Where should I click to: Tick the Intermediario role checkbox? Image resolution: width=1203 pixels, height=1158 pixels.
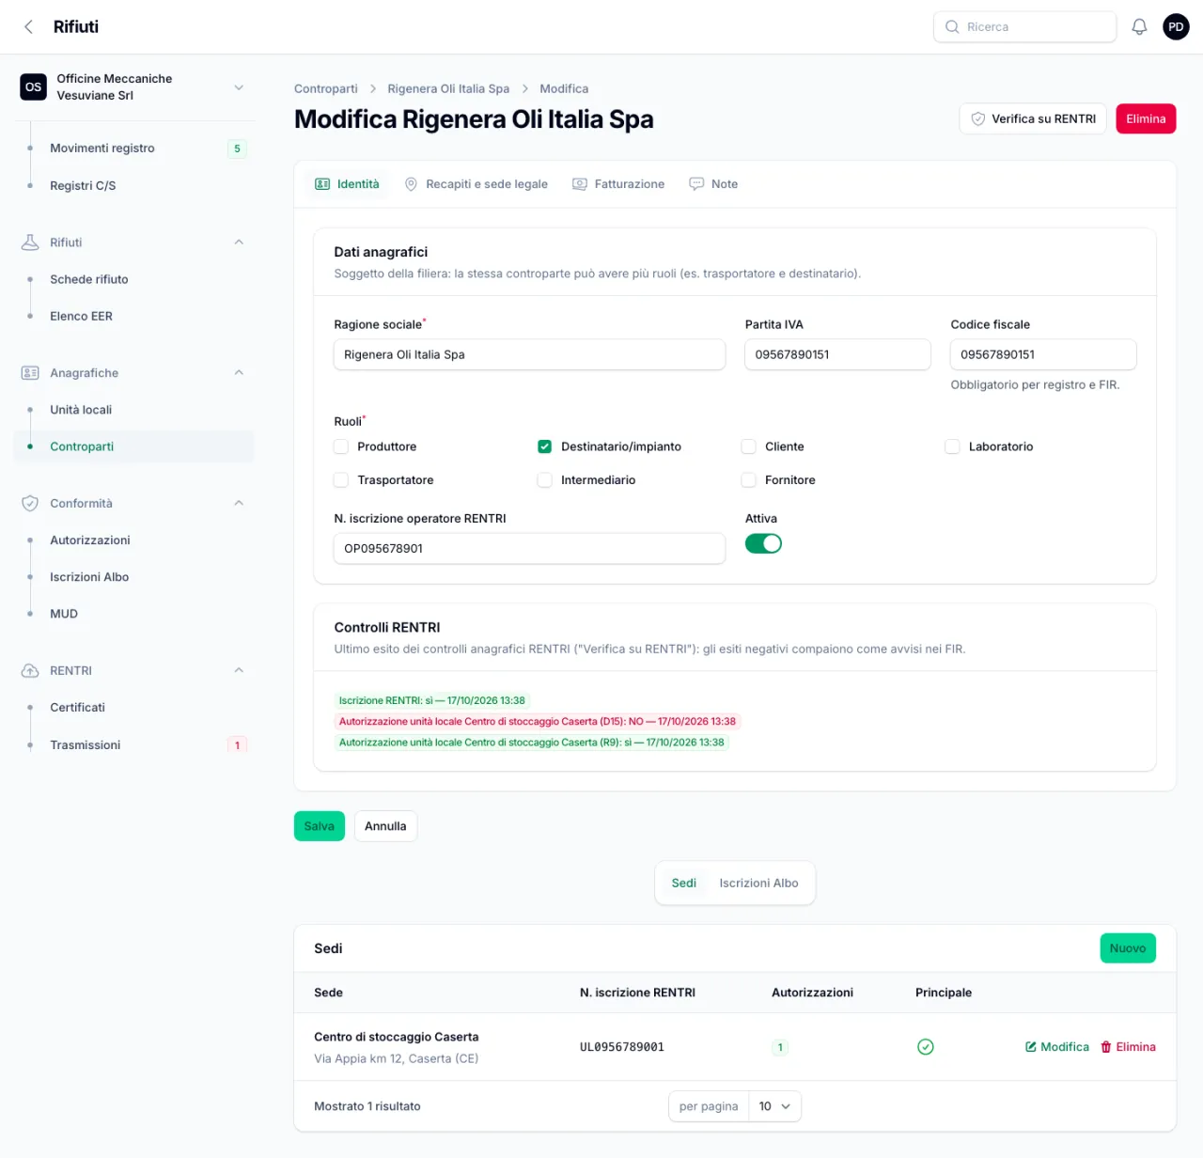pos(545,480)
